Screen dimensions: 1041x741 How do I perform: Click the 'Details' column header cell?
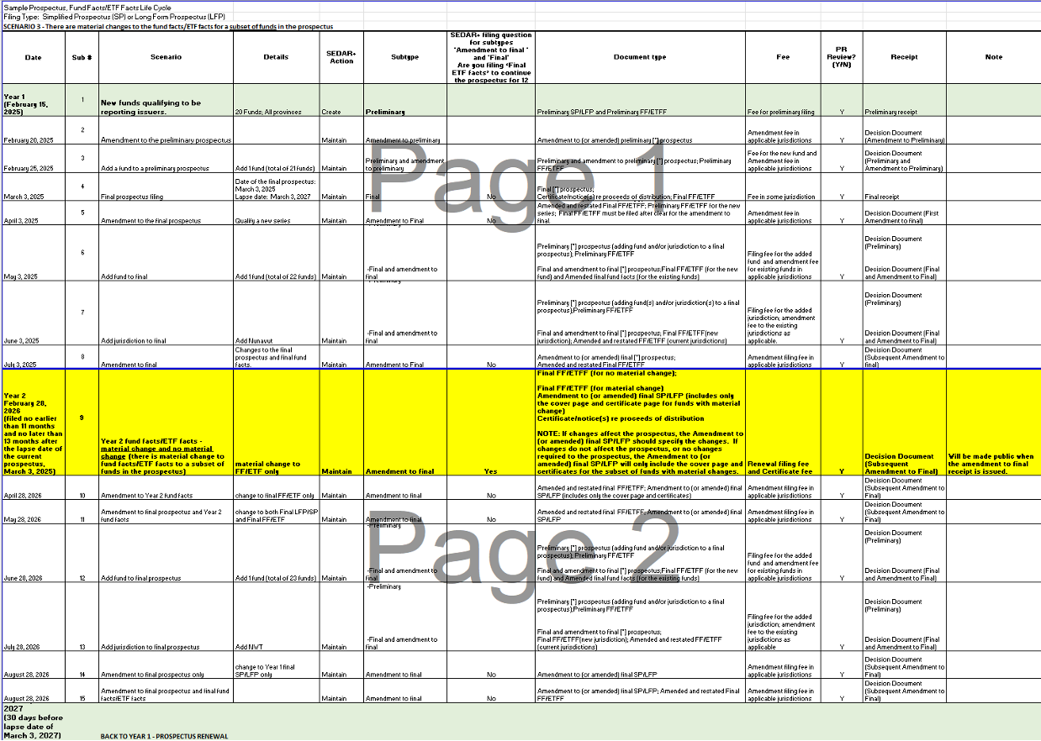coord(276,57)
